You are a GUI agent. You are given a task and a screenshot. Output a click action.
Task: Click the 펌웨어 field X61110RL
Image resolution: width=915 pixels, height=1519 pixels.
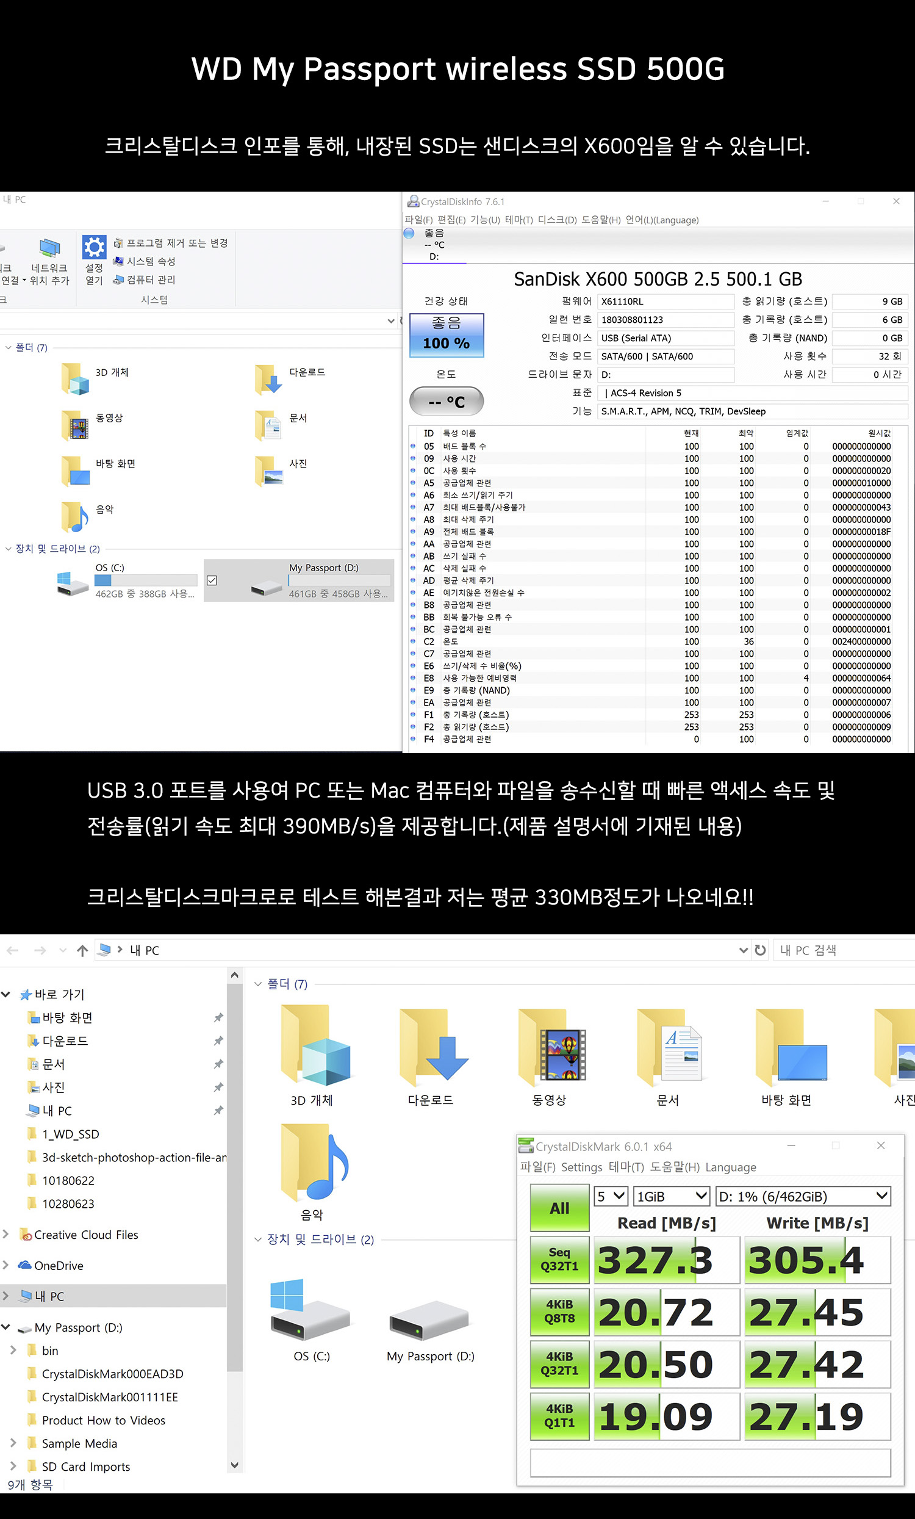pyautogui.click(x=666, y=301)
